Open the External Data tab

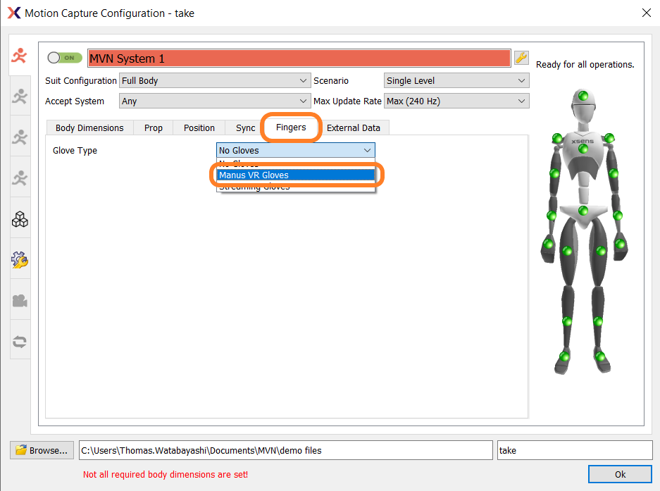click(x=354, y=128)
